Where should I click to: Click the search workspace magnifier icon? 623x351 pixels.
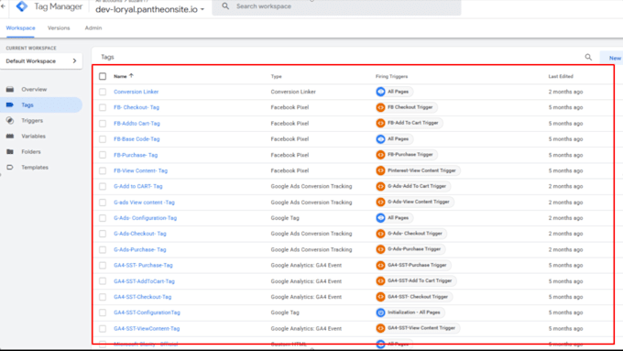(x=225, y=6)
